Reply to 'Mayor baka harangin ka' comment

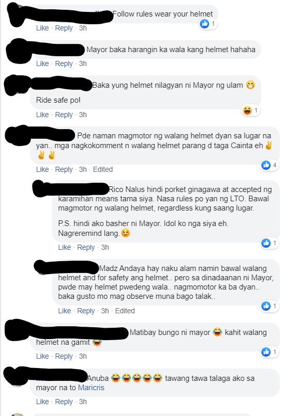pos(64,63)
